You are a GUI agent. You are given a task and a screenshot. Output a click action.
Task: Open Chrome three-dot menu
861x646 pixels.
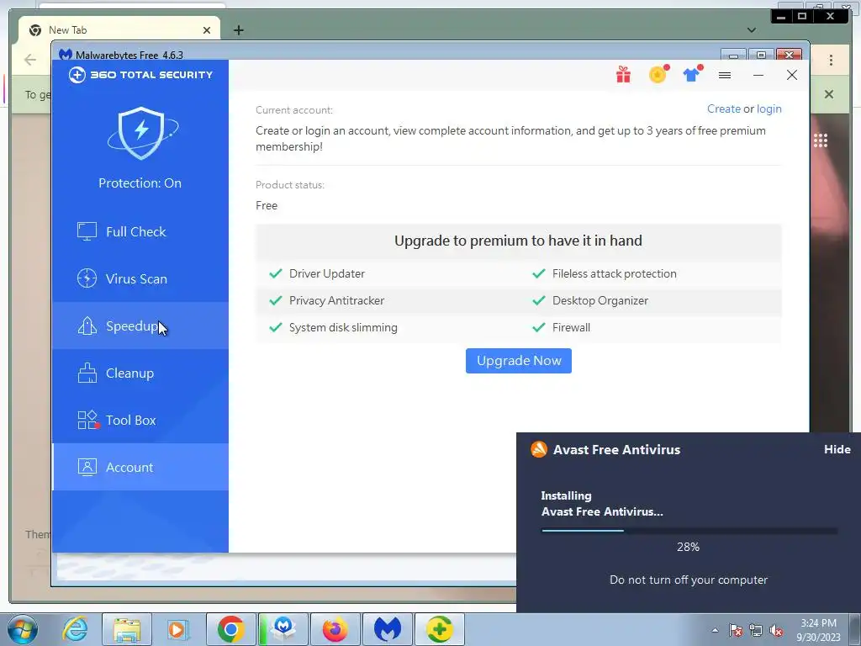click(x=831, y=60)
